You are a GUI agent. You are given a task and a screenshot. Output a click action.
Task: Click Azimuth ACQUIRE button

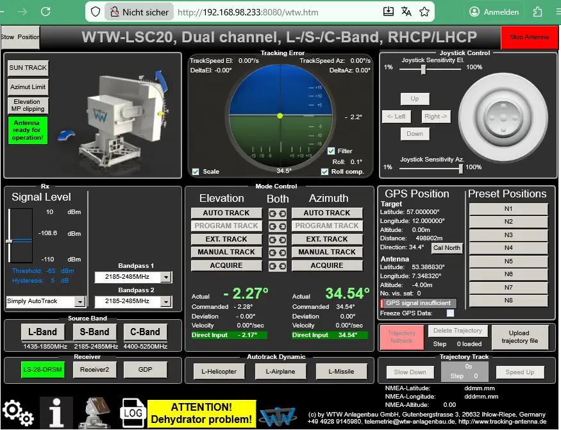click(x=327, y=265)
